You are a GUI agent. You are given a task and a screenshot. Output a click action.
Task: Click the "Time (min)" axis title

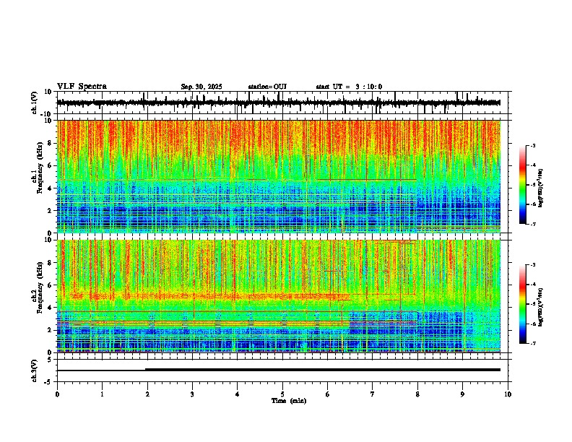pyautogui.click(x=289, y=401)
